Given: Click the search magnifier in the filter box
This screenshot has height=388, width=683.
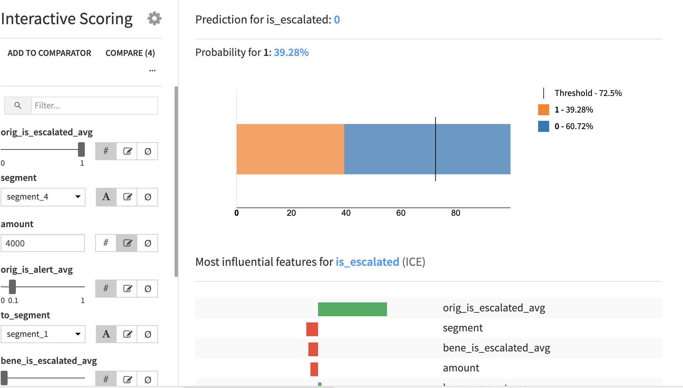Looking at the screenshot, I should [x=17, y=106].
